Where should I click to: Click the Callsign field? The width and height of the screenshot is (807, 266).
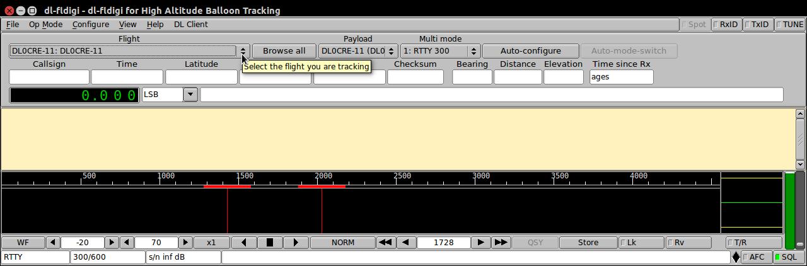pyautogui.click(x=49, y=77)
